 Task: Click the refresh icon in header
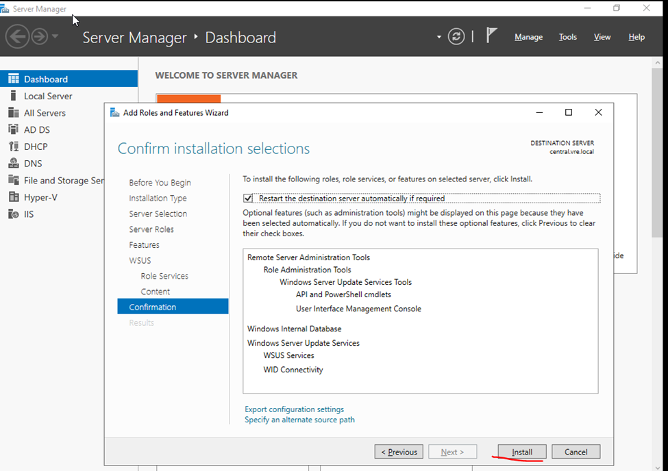[x=456, y=37]
